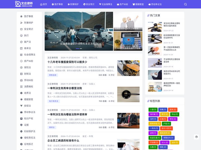This screenshot has width=201, height=150.
Task: Click lines icon beside sidebar 消费维权
Action: tap(21, 87)
